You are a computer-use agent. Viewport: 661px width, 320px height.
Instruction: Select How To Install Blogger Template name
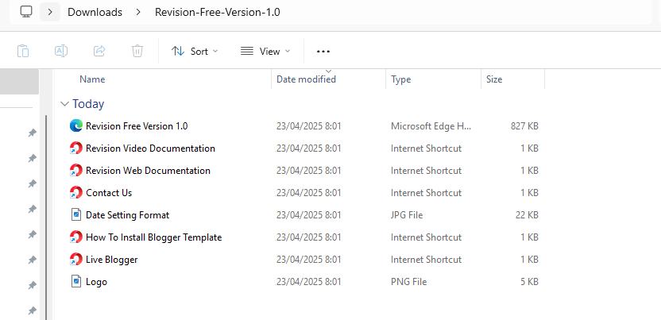tap(153, 237)
